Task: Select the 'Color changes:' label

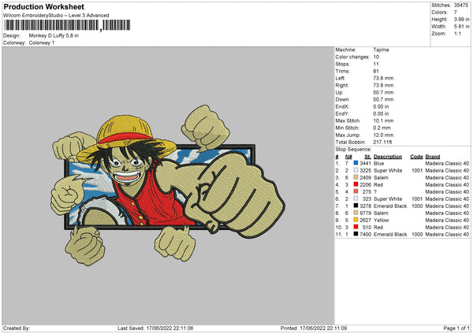Action: point(352,57)
